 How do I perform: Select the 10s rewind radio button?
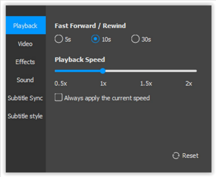[x=95, y=39]
